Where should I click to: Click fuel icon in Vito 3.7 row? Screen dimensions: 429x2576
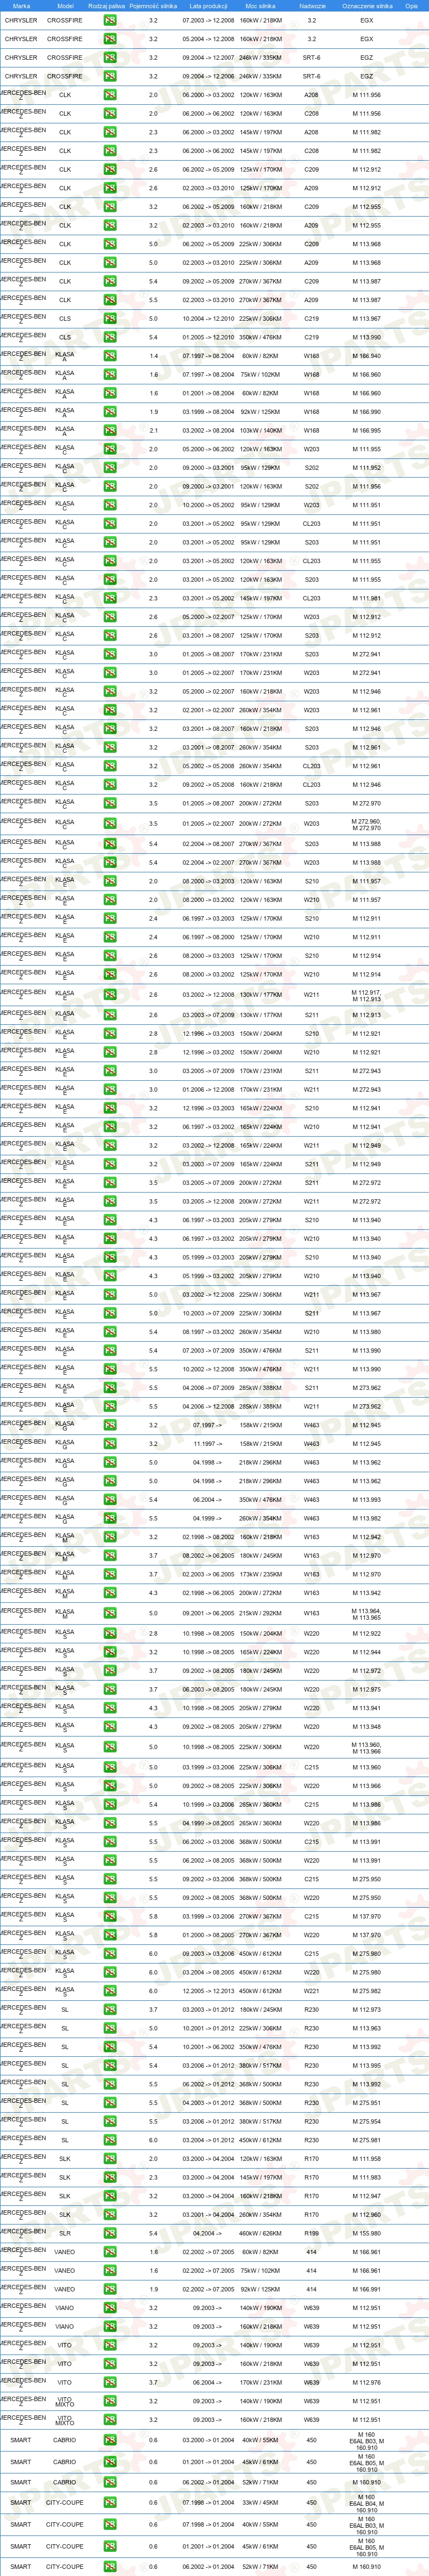[110, 2382]
